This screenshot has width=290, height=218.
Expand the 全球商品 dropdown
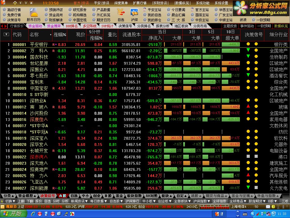click(x=238, y=201)
